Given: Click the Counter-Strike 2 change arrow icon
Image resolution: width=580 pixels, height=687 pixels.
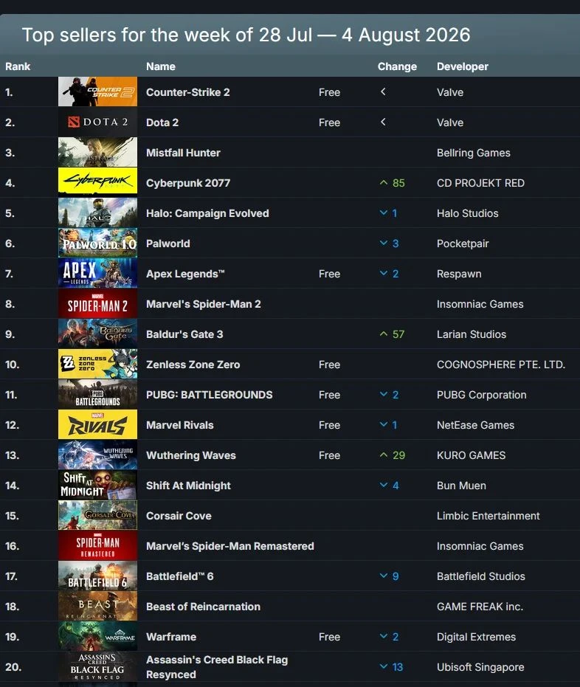Looking at the screenshot, I should point(383,92).
